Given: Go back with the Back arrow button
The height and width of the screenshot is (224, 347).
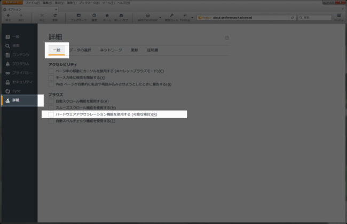Looking at the screenshot, I should click(8, 17).
